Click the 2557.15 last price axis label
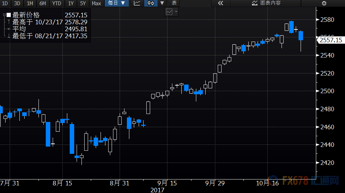This screenshot has width=345, height=193. pos(331,40)
